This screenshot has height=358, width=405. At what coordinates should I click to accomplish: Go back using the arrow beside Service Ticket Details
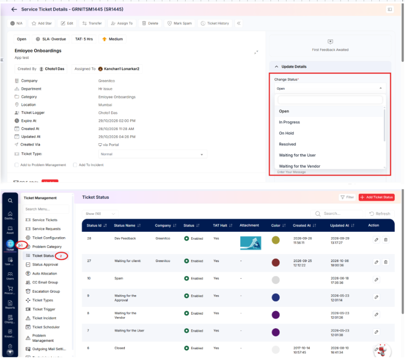[x=14, y=9]
